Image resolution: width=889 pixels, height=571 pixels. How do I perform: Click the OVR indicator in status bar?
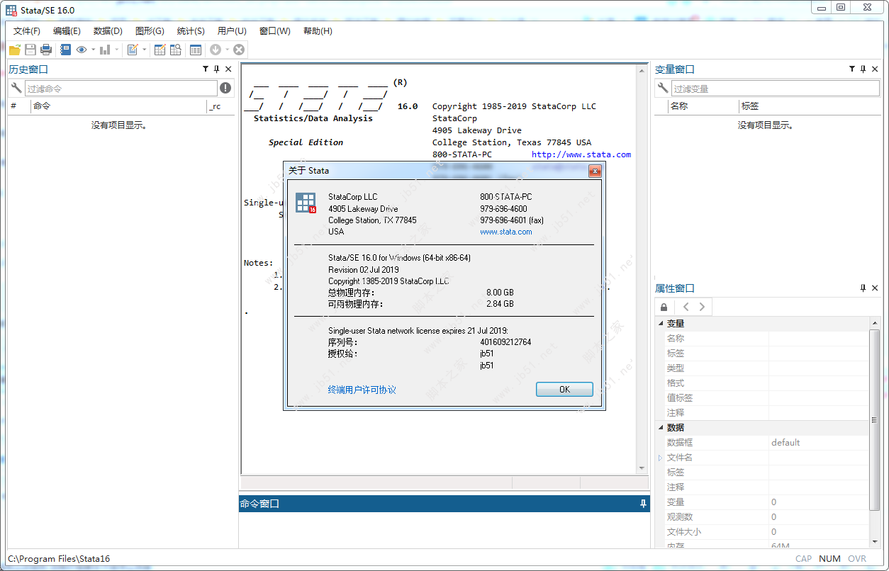click(x=857, y=559)
